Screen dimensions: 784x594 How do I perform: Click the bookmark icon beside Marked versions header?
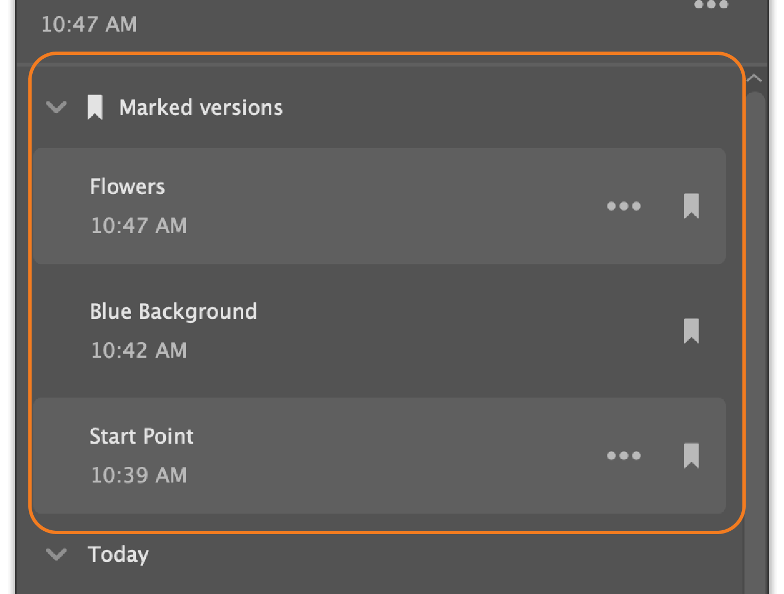click(95, 107)
